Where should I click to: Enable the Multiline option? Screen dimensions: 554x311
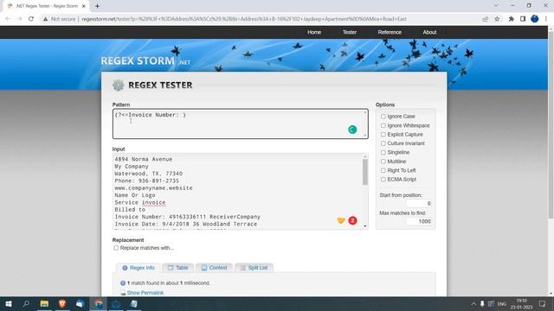click(x=383, y=162)
